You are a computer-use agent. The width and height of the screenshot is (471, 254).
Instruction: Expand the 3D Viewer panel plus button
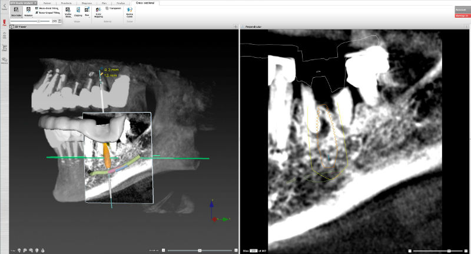235,27
